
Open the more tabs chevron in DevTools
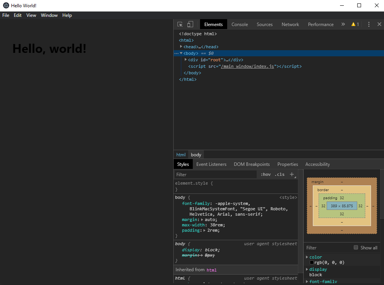click(x=343, y=25)
